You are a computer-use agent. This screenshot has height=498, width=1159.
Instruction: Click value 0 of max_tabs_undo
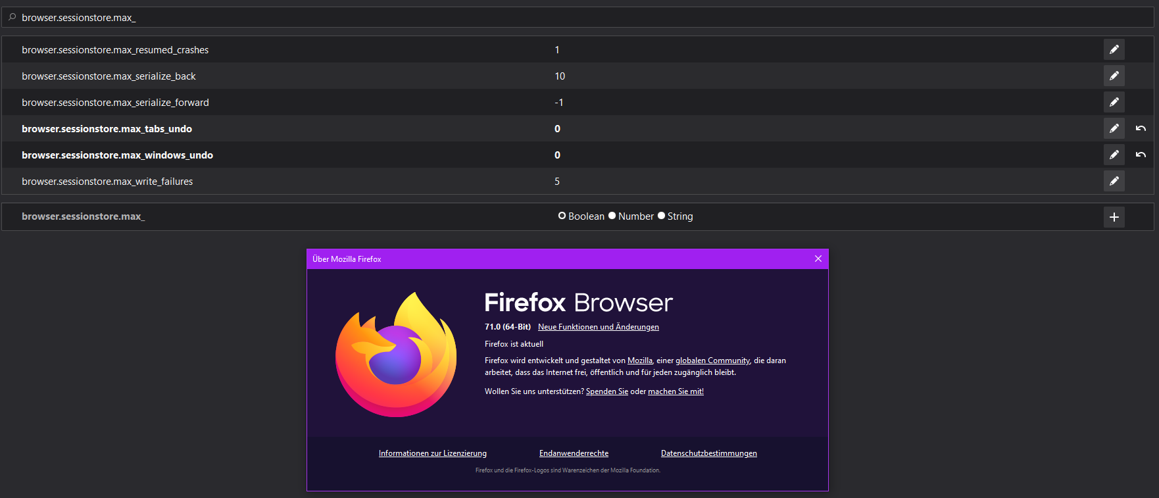tap(557, 129)
